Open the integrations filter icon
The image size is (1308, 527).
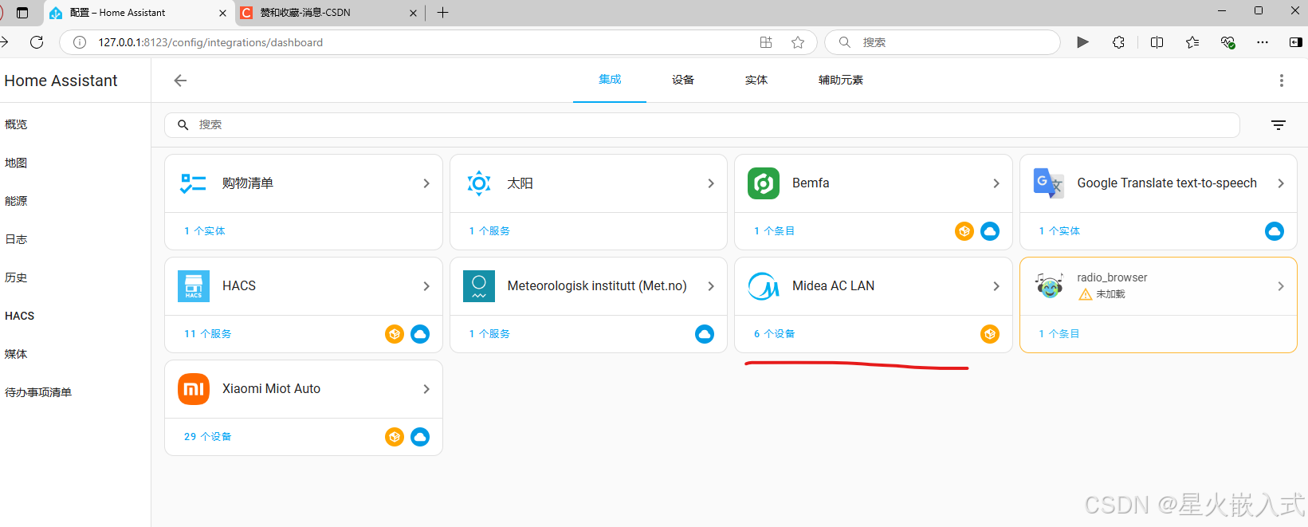[1279, 125]
